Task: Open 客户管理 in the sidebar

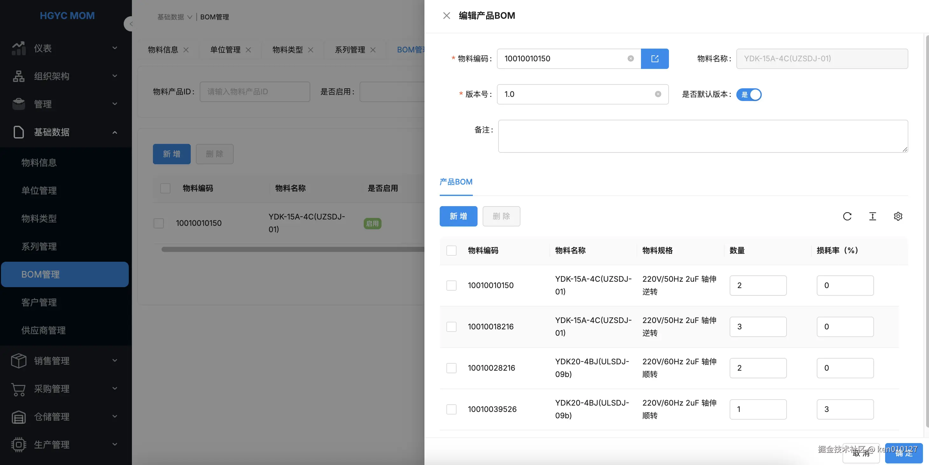Action: coord(39,302)
